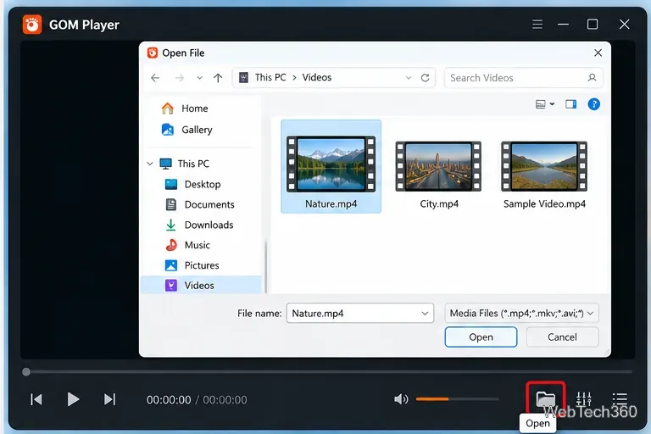Click the navigation pane scrollbar
Image resolution: width=651 pixels, height=434 pixels.
(x=265, y=266)
